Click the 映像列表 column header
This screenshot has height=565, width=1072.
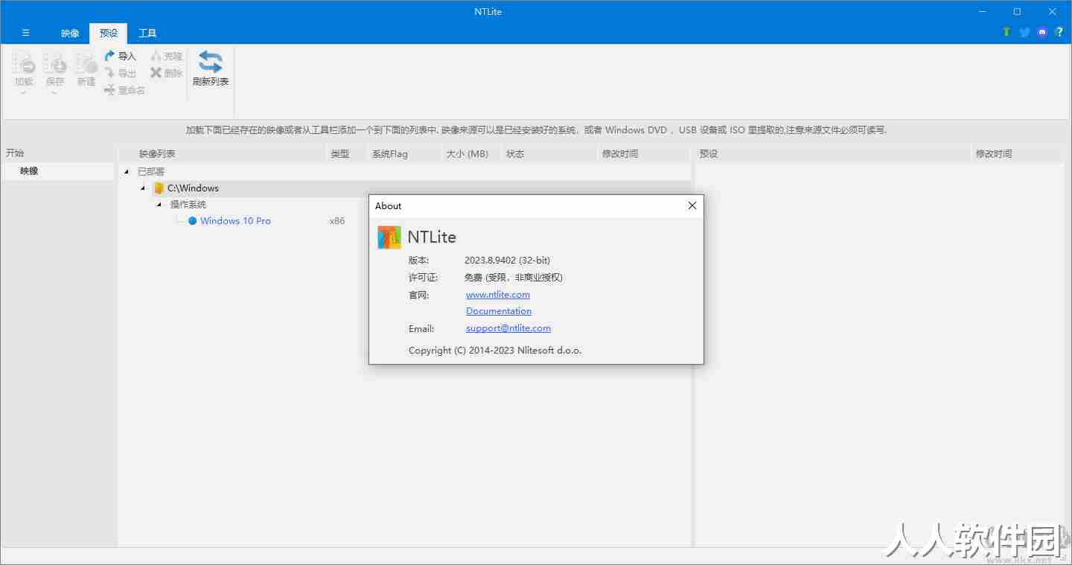pyautogui.click(x=223, y=154)
